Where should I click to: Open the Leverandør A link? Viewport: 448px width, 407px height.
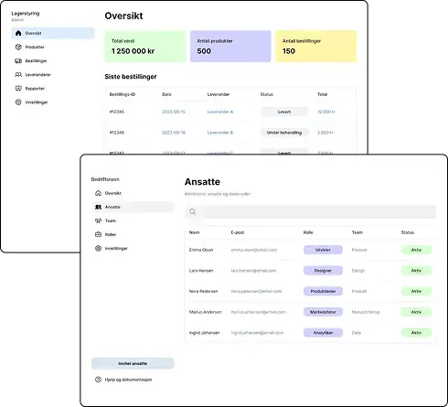[220, 112]
